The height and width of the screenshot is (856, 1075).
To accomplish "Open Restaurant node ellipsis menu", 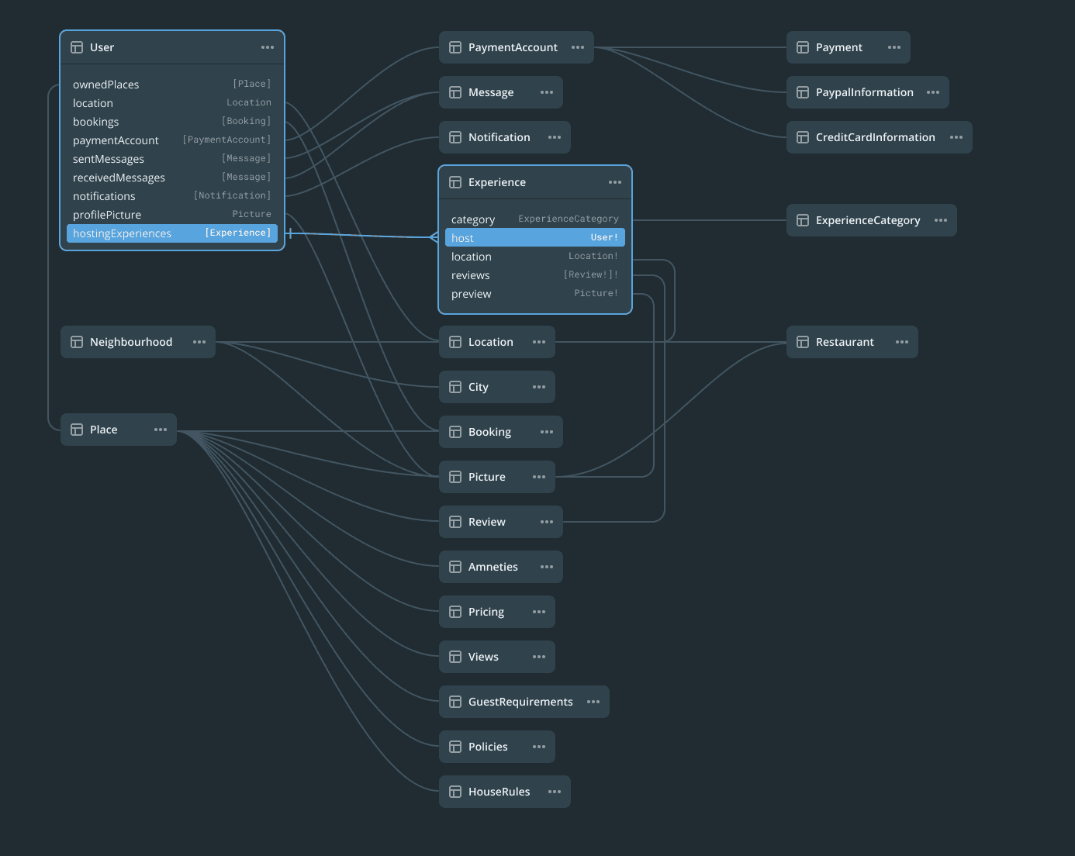I will pos(902,342).
